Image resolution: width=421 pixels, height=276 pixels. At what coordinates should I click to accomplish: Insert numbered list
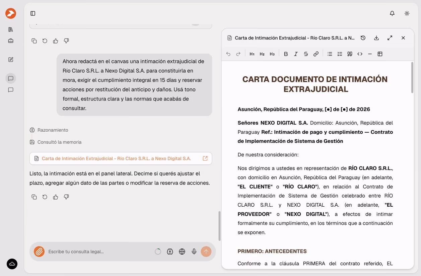pyautogui.click(x=340, y=54)
